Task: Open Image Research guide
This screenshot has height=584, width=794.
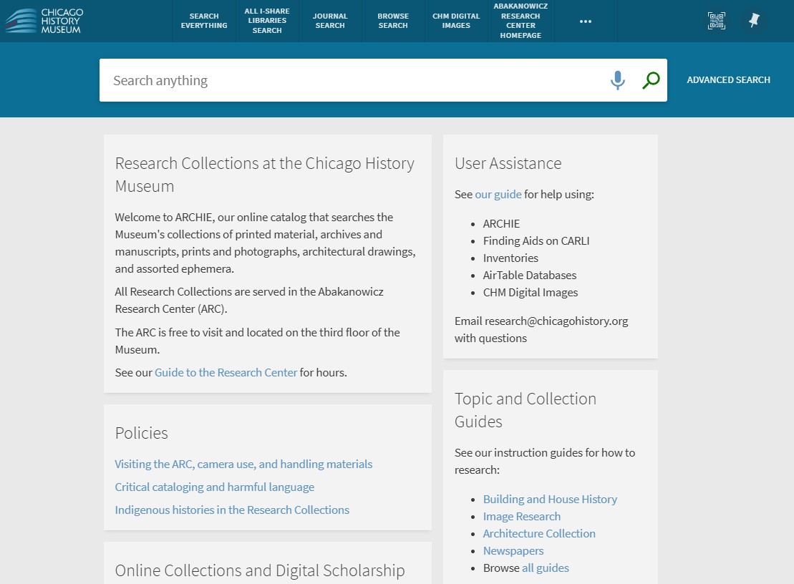Action: 521,516
